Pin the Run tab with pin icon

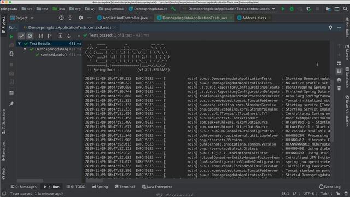(x=11, y=103)
